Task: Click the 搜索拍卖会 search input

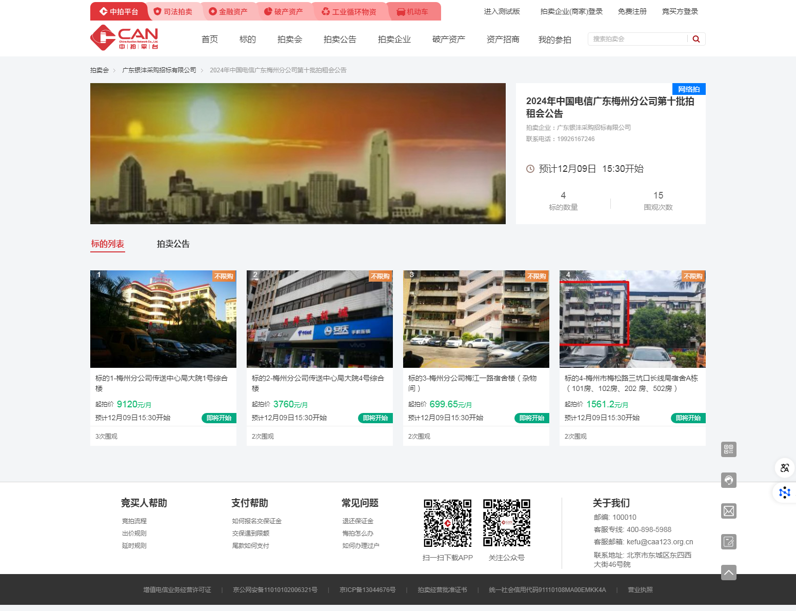Action: (x=638, y=39)
